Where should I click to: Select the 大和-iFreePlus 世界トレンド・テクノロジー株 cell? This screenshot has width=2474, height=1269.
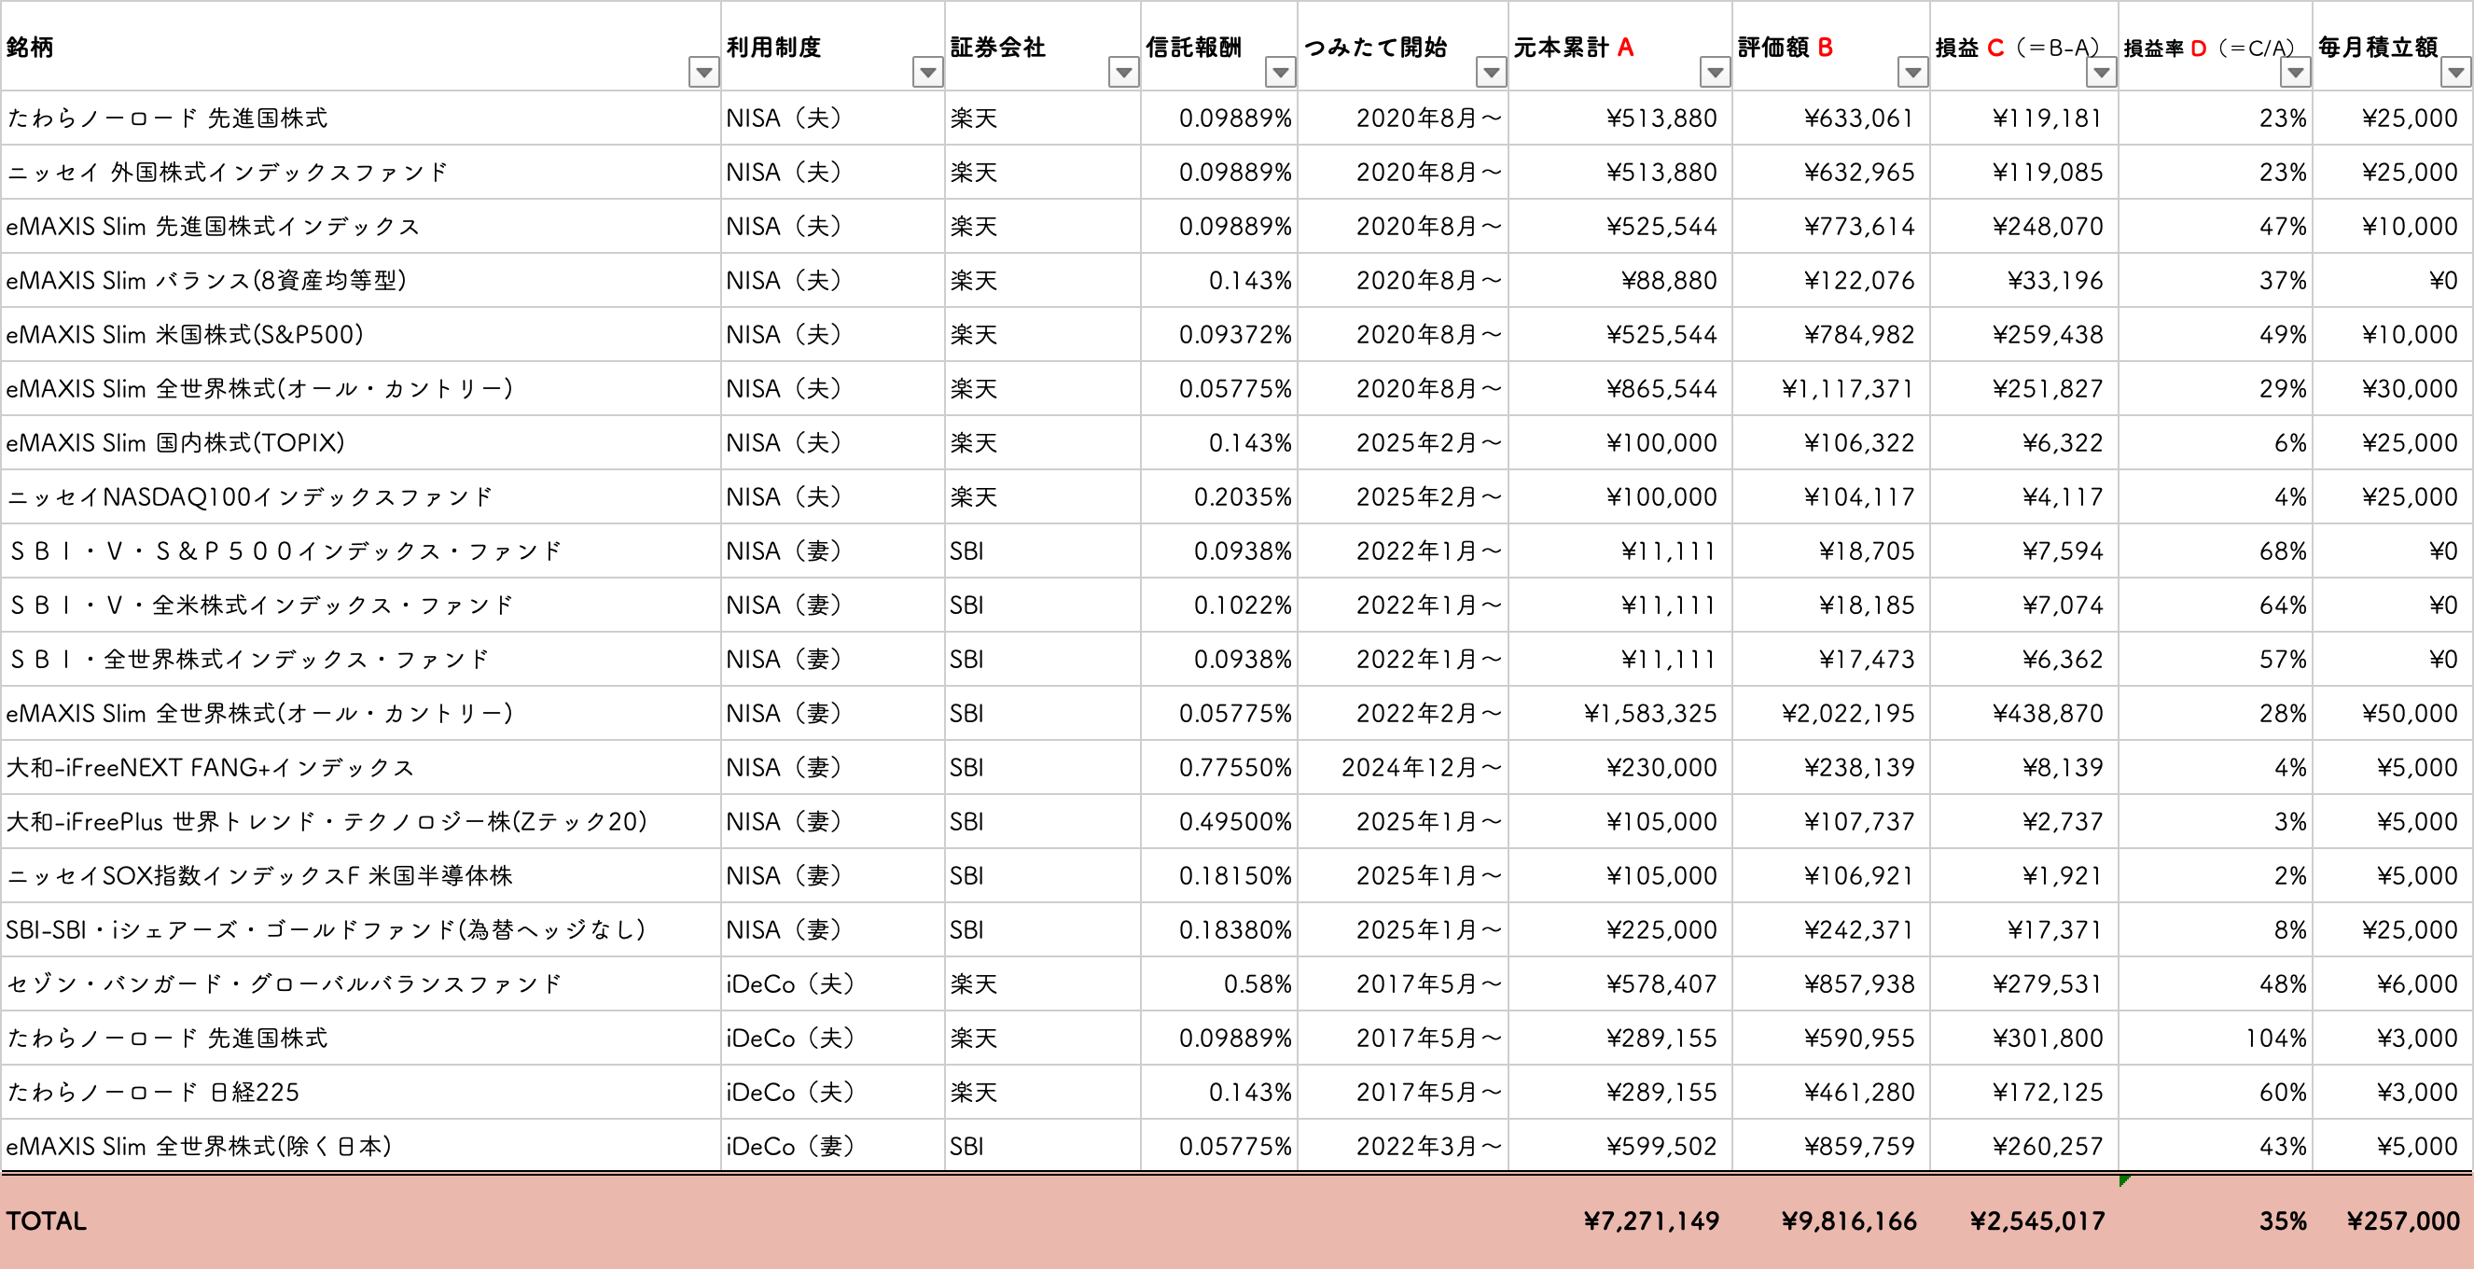[x=360, y=821]
